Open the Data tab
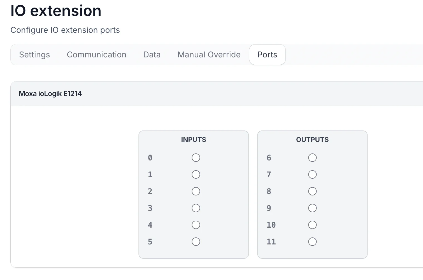 152,55
